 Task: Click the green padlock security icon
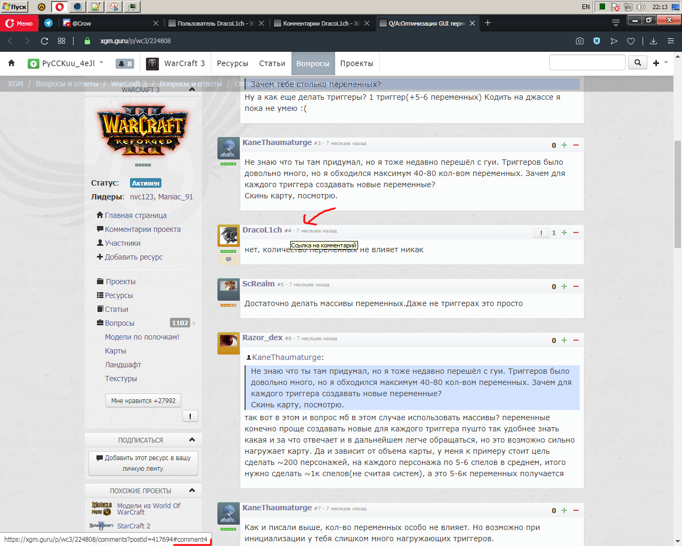pos(87,41)
